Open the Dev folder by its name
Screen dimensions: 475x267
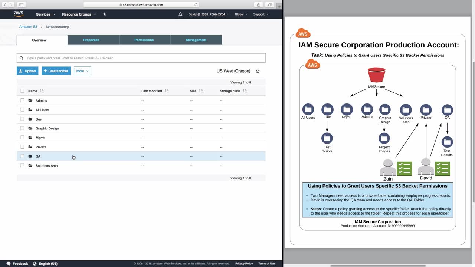click(x=39, y=119)
